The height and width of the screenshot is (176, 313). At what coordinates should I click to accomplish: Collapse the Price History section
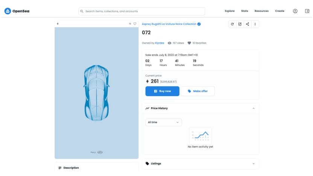pyautogui.click(x=254, y=108)
